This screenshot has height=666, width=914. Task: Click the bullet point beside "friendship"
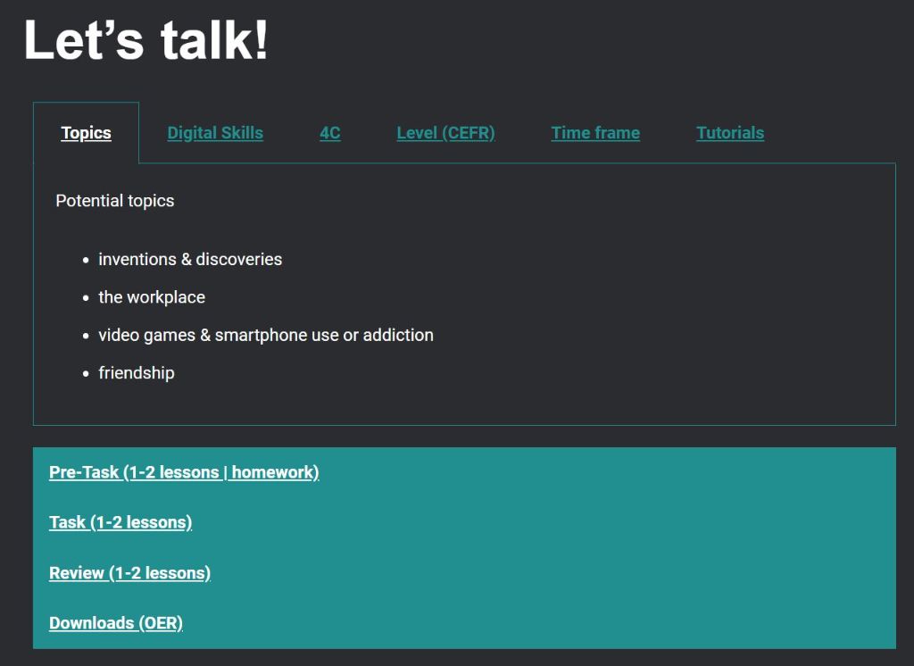pyautogui.click(x=87, y=374)
